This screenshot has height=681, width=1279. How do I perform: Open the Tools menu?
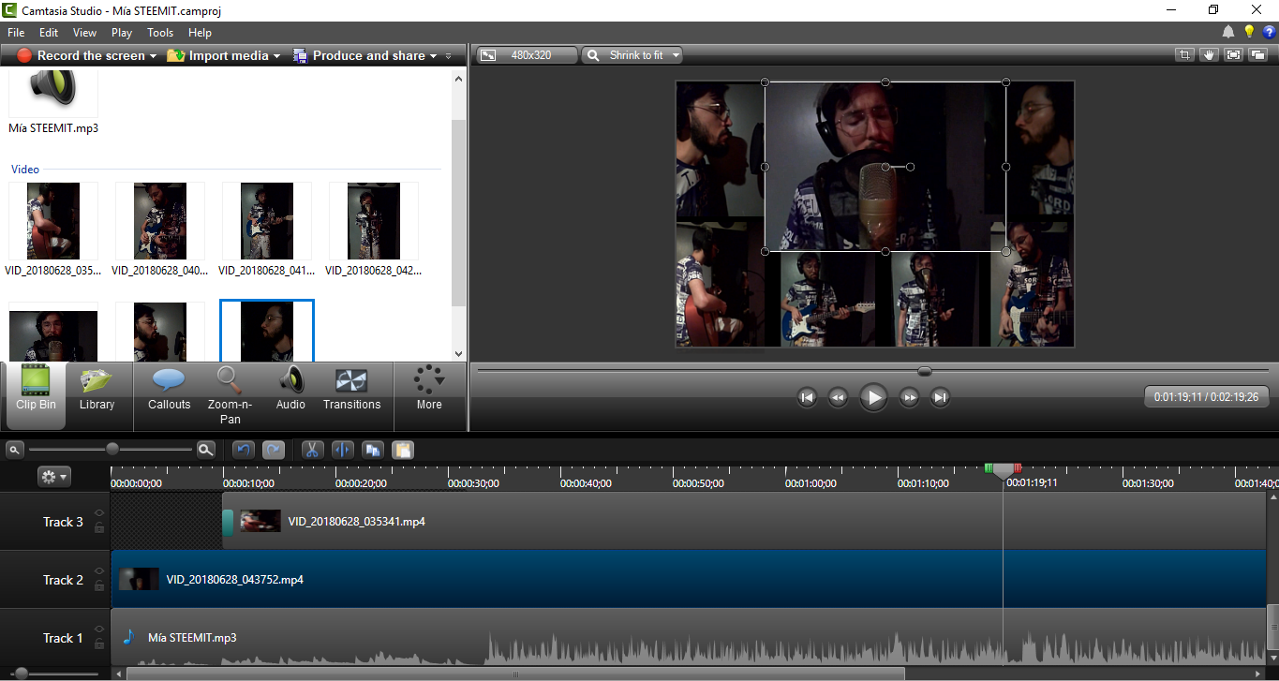160,33
